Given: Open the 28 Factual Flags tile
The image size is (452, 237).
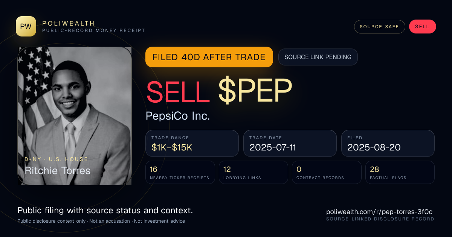Looking at the screenshot, I should tap(400, 172).
